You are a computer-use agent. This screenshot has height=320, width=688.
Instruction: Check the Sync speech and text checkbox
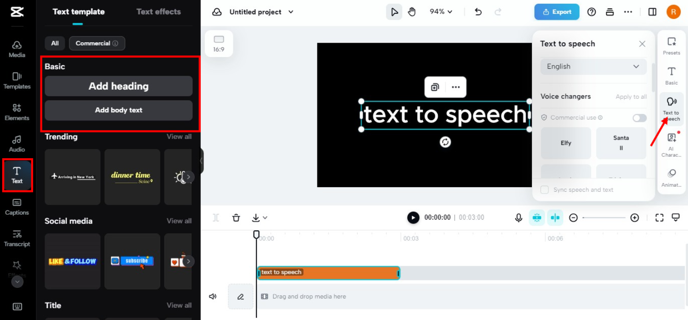545,189
